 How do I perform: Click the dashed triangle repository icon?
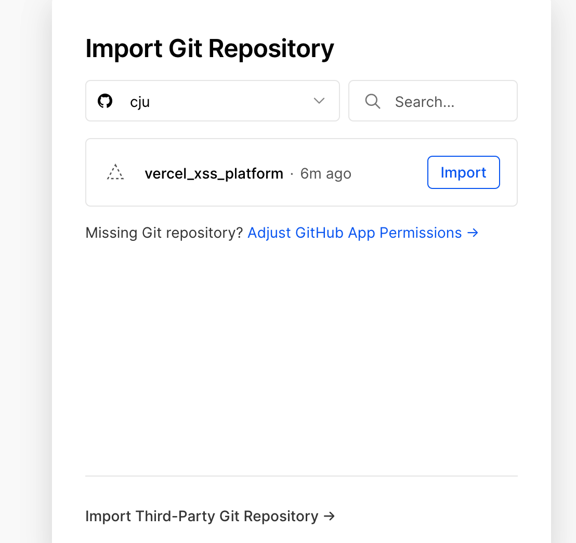[115, 172]
